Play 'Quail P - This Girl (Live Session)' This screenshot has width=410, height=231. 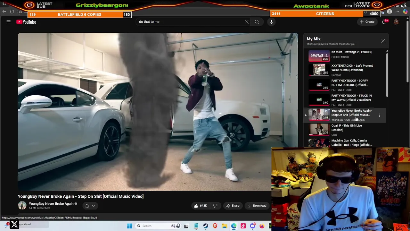(347, 128)
